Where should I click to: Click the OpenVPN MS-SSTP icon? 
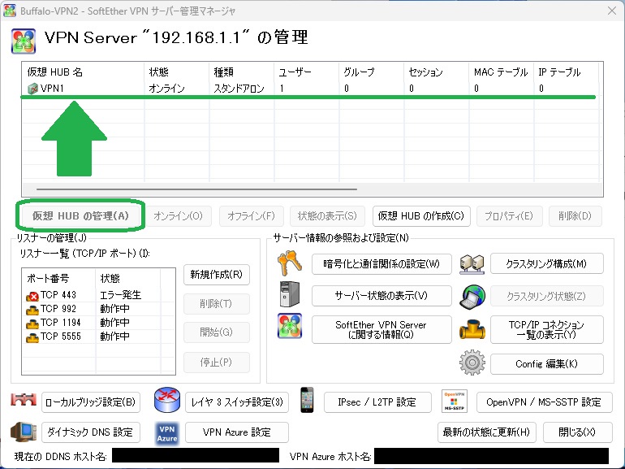pos(454,402)
